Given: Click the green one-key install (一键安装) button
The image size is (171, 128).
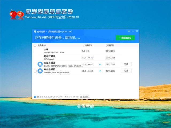Looking at the screenshot, I should pos(125,38).
